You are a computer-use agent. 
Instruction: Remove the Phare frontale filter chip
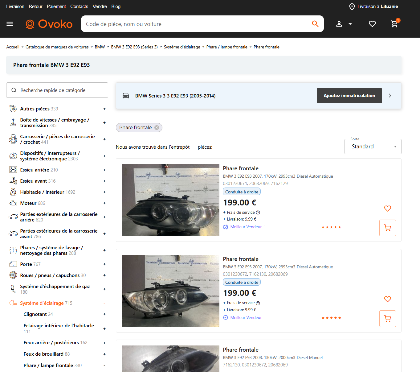[157, 127]
